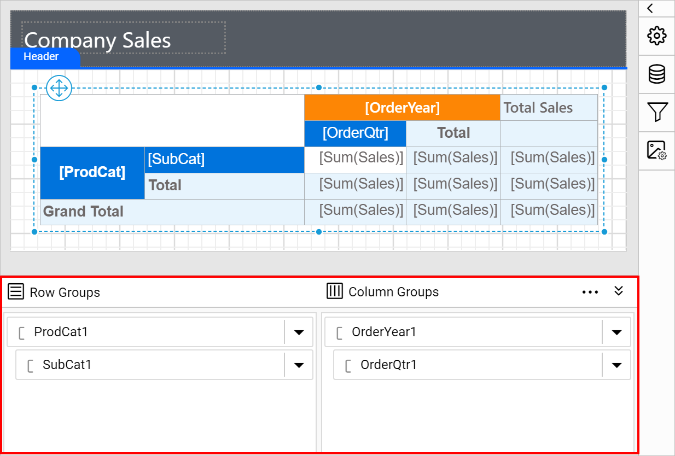The height and width of the screenshot is (456, 675).
Task: Click the Column Groups icon
Action: coord(334,291)
